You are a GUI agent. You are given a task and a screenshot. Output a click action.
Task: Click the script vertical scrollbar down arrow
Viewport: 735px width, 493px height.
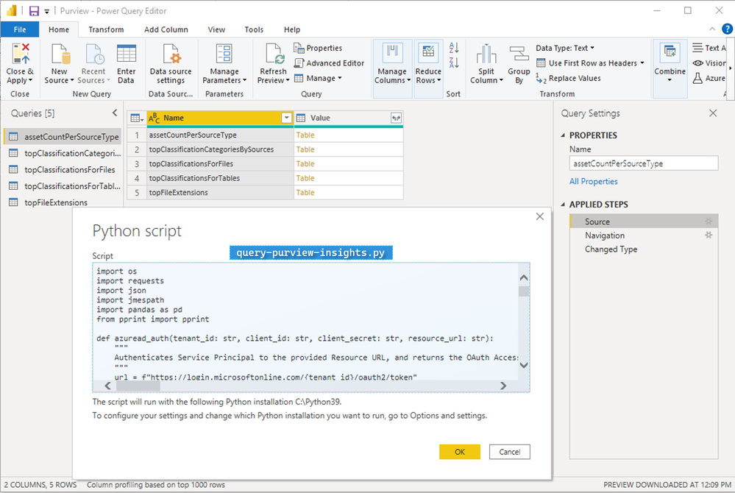pyautogui.click(x=524, y=365)
